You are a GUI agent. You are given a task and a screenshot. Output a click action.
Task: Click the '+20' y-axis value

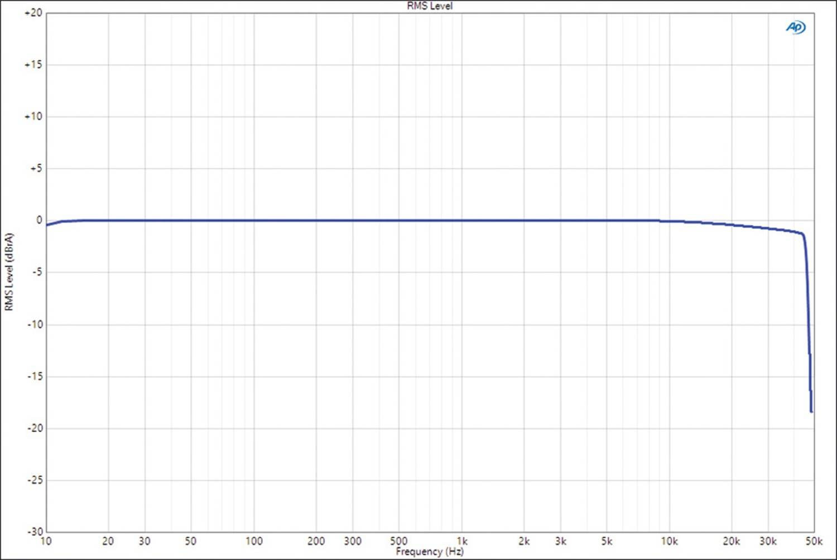pyautogui.click(x=33, y=13)
